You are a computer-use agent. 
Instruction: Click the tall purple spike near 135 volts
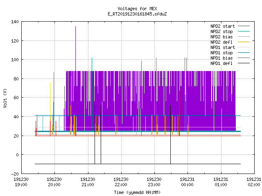tap(75, 48)
